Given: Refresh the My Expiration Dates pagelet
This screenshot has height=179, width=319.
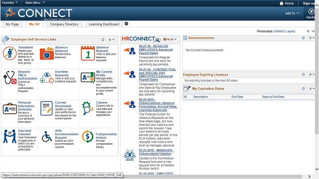Looking at the screenshot, I should click(304, 89).
